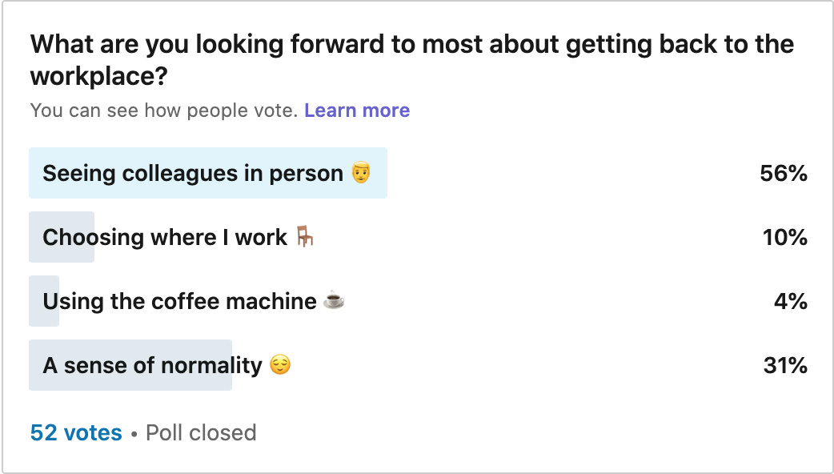
Task: Click the highlighted blue bar for leading option
Action: pos(208,173)
